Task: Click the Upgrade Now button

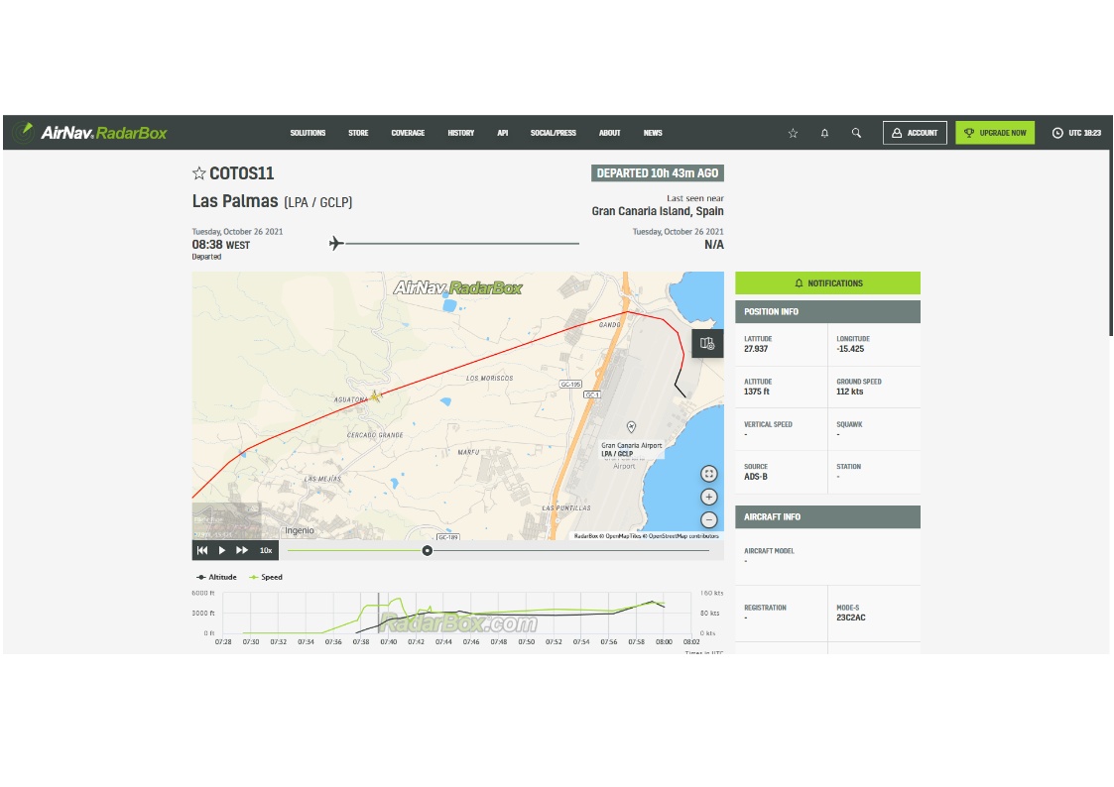Action: coord(995,133)
